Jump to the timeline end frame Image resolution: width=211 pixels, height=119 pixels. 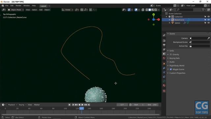[89, 105]
